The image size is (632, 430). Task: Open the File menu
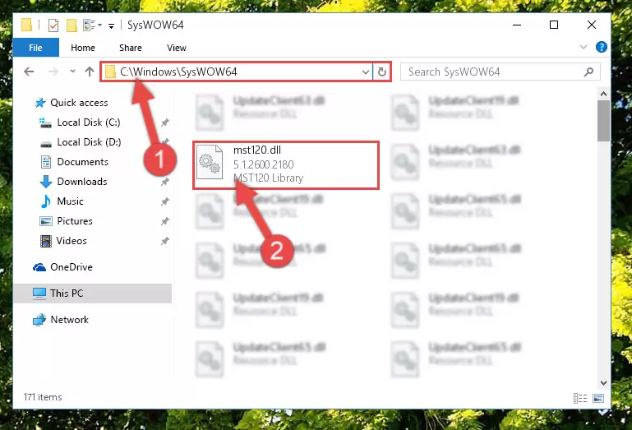[36, 48]
